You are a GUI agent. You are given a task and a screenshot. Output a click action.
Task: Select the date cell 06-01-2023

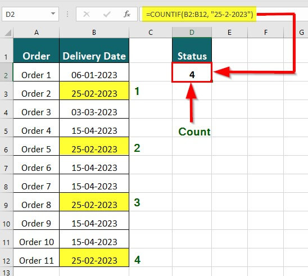pyautogui.click(x=94, y=72)
